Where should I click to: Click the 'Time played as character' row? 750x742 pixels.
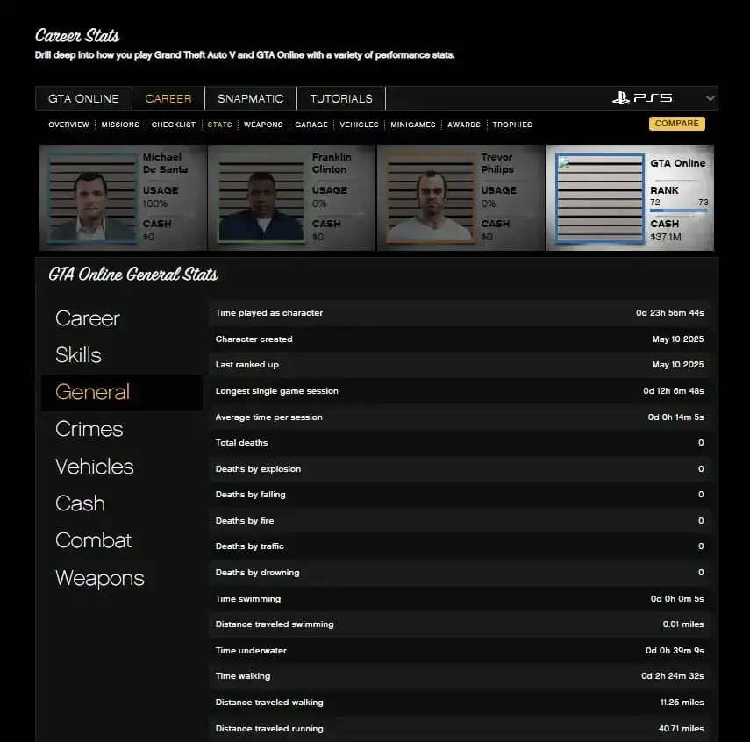(x=460, y=313)
